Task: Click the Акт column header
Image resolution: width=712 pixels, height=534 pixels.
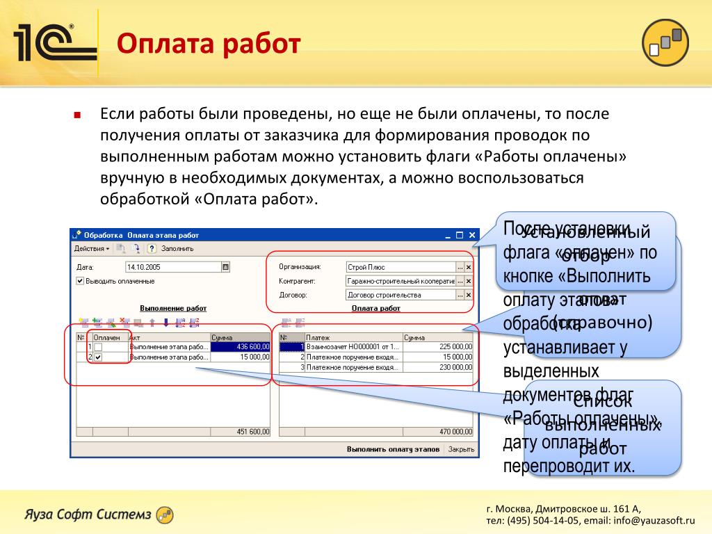Action: click(x=170, y=337)
